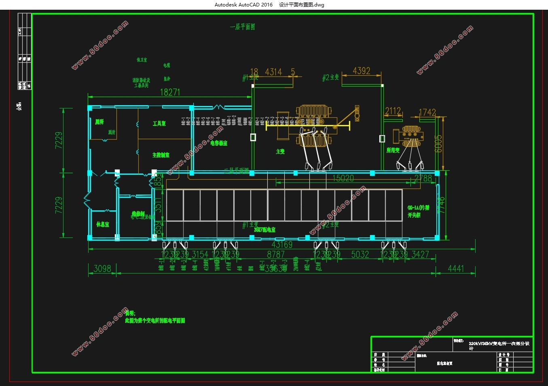Click the 8787 dimension text

click(276, 255)
